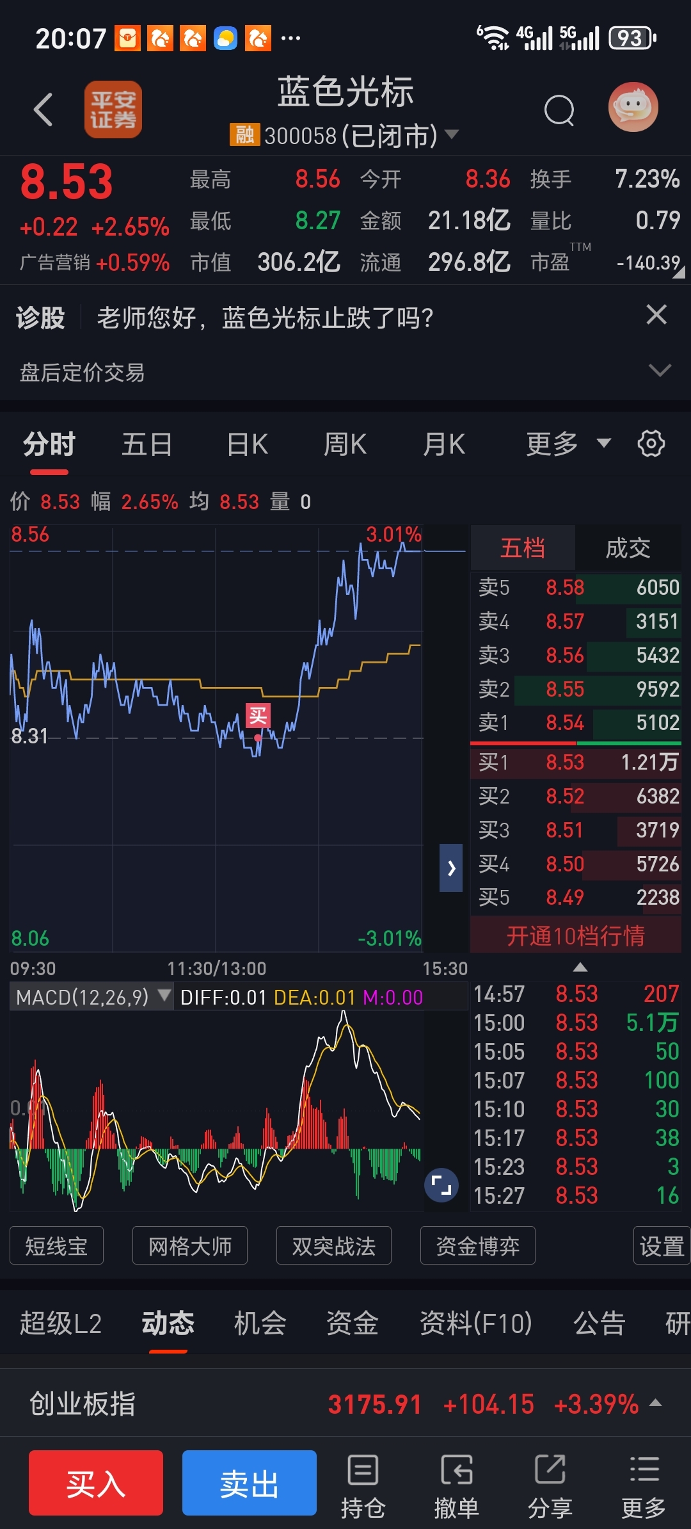Tap the large 8.53 current price
The image size is (691, 1529).
click(x=67, y=182)
